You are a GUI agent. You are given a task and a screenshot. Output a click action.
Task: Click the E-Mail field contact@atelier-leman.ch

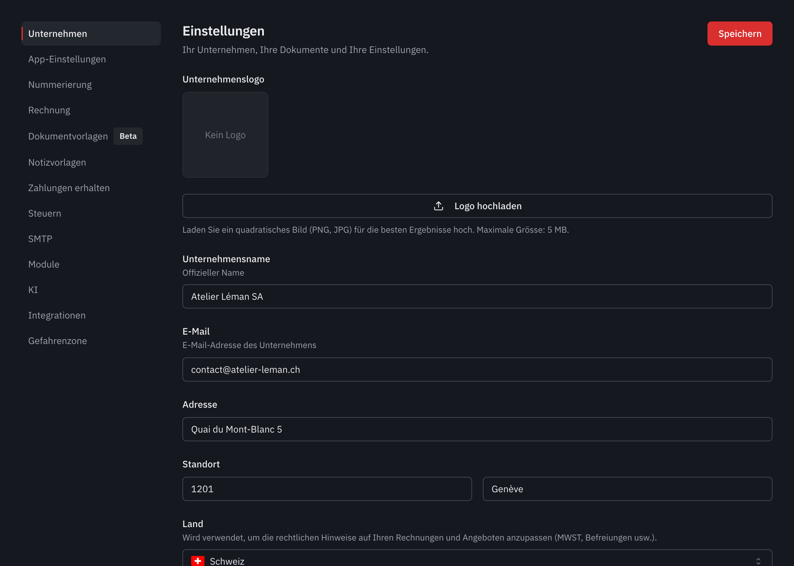point(477,370)
